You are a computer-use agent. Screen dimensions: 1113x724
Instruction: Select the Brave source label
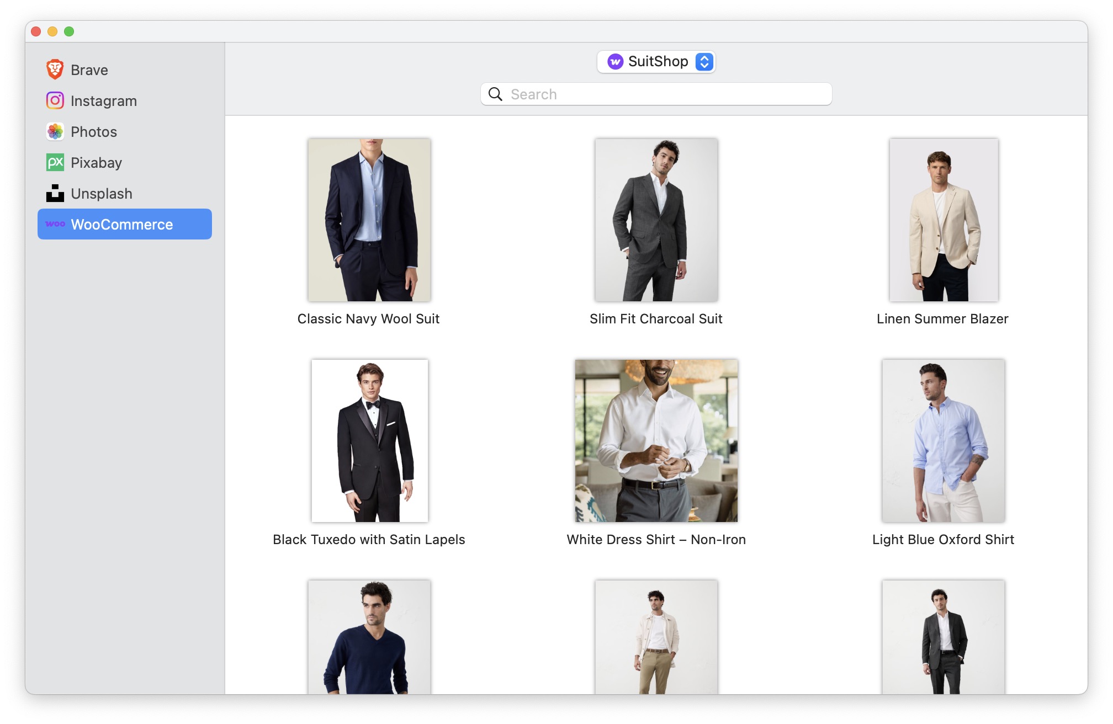coord(89,70)
